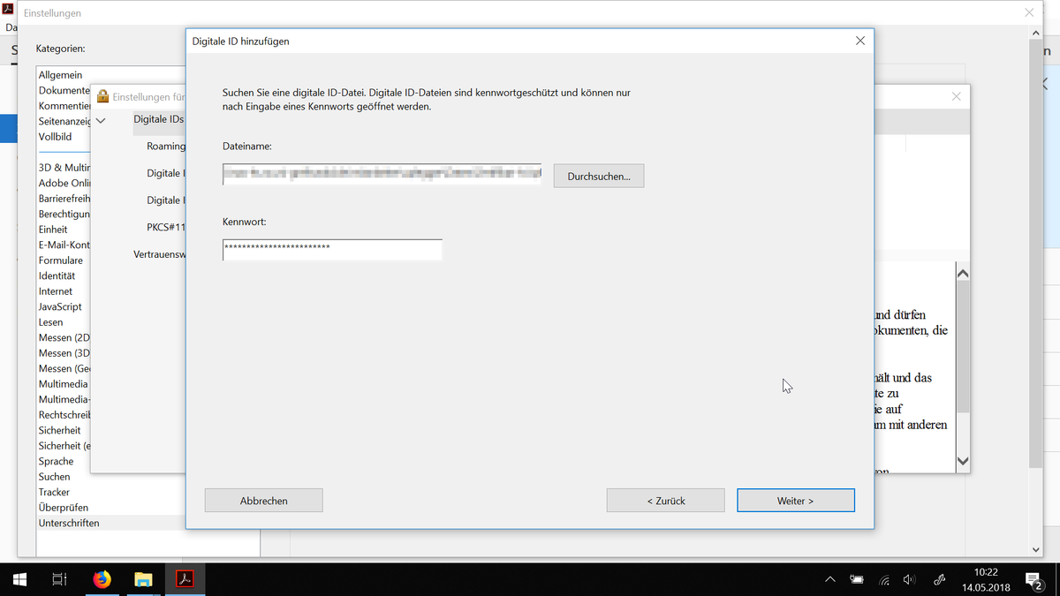Open File Explorer from the taskbar

143,579
